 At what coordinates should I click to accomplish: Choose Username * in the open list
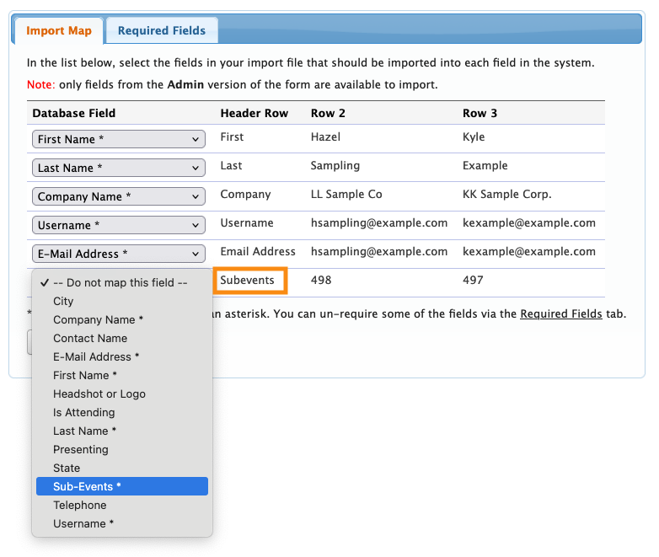point(83,523)
